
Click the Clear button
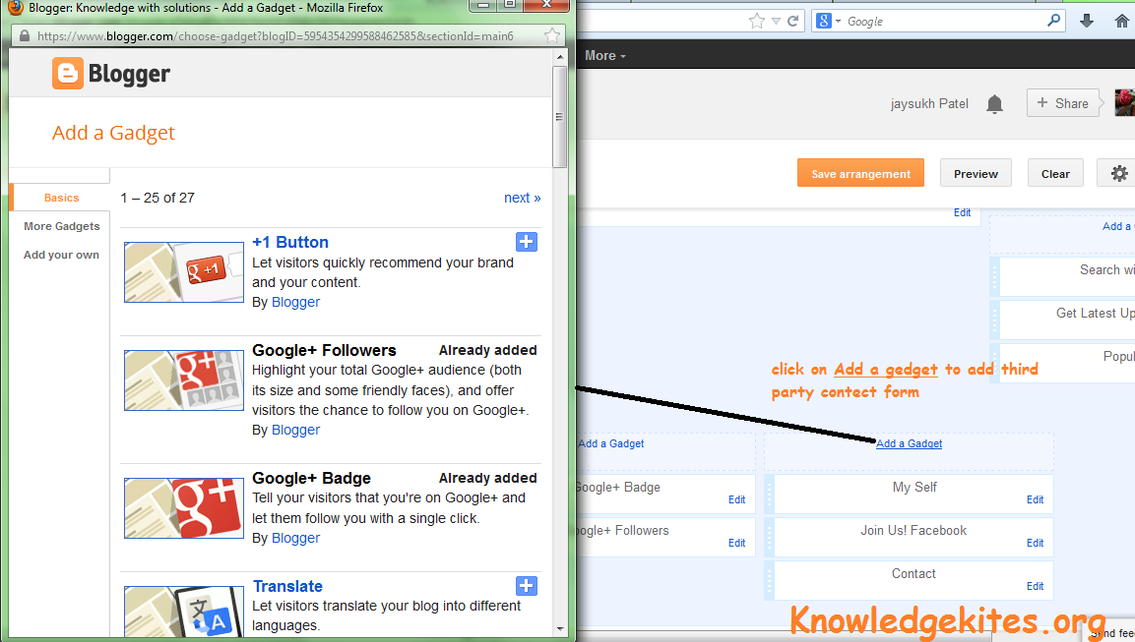pos(1055,173)
